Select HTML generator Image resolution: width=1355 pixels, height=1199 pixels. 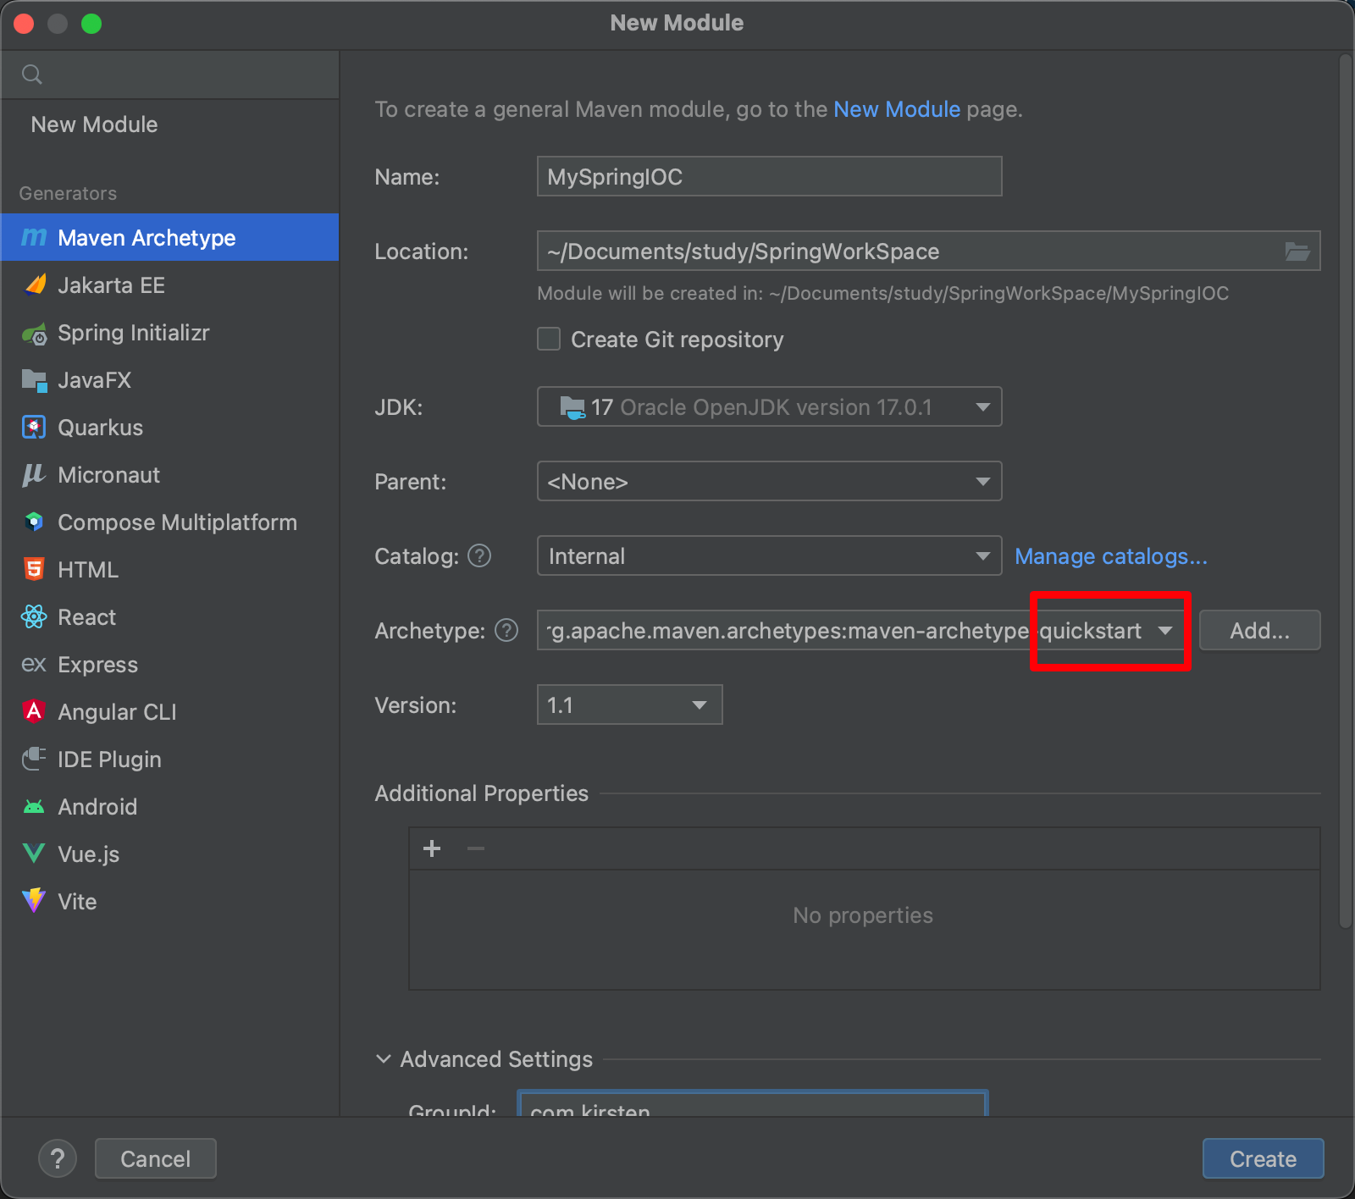(x=169, y=569)
